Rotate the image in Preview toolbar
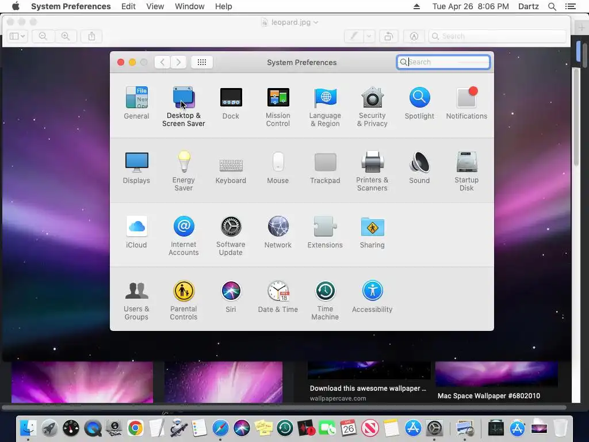Viewport: 589px width, 442px height. [x=389, y=36]
